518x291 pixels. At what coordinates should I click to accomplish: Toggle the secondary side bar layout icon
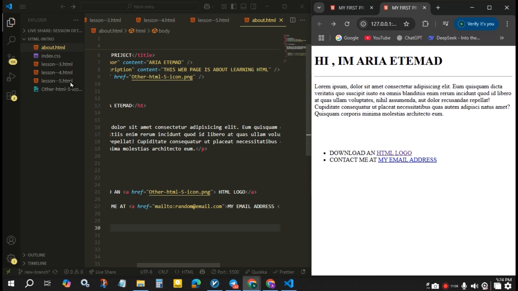253,7
